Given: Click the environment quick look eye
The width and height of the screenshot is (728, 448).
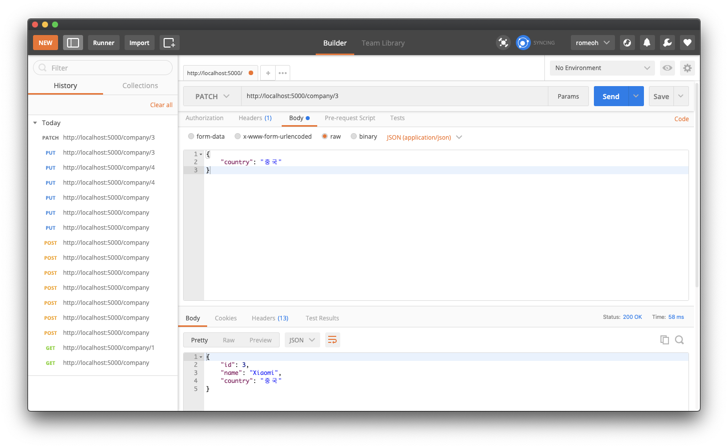Looking at the screenshot, I should tap(667, 68).
